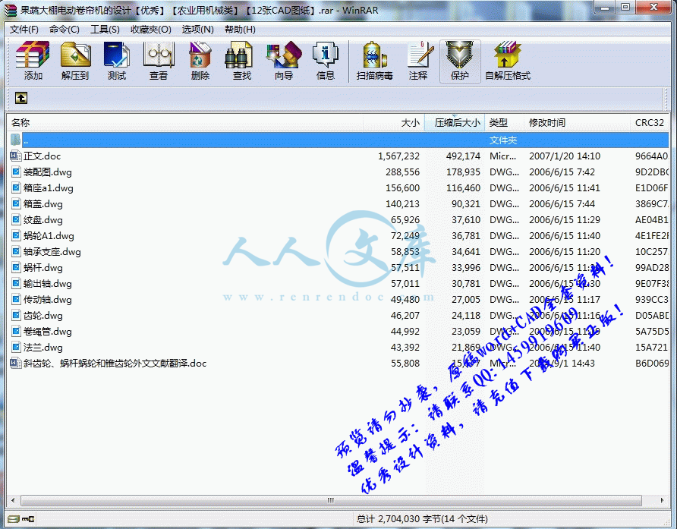677x529 pixels.
Task: Sort by the 修改时间 column header
Action: click(x=577, y=123)
